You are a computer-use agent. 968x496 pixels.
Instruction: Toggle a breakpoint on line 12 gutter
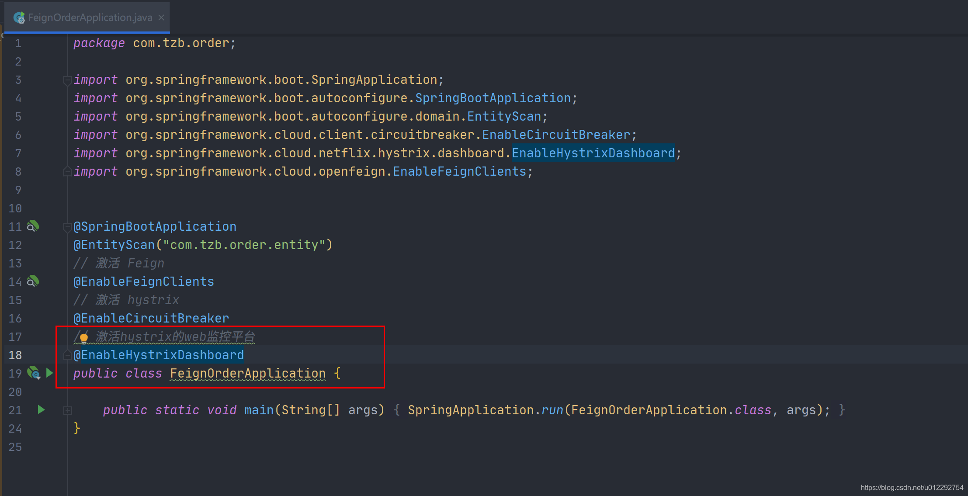[52, 245]
